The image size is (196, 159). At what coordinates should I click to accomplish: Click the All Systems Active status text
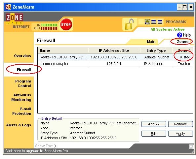167,29
